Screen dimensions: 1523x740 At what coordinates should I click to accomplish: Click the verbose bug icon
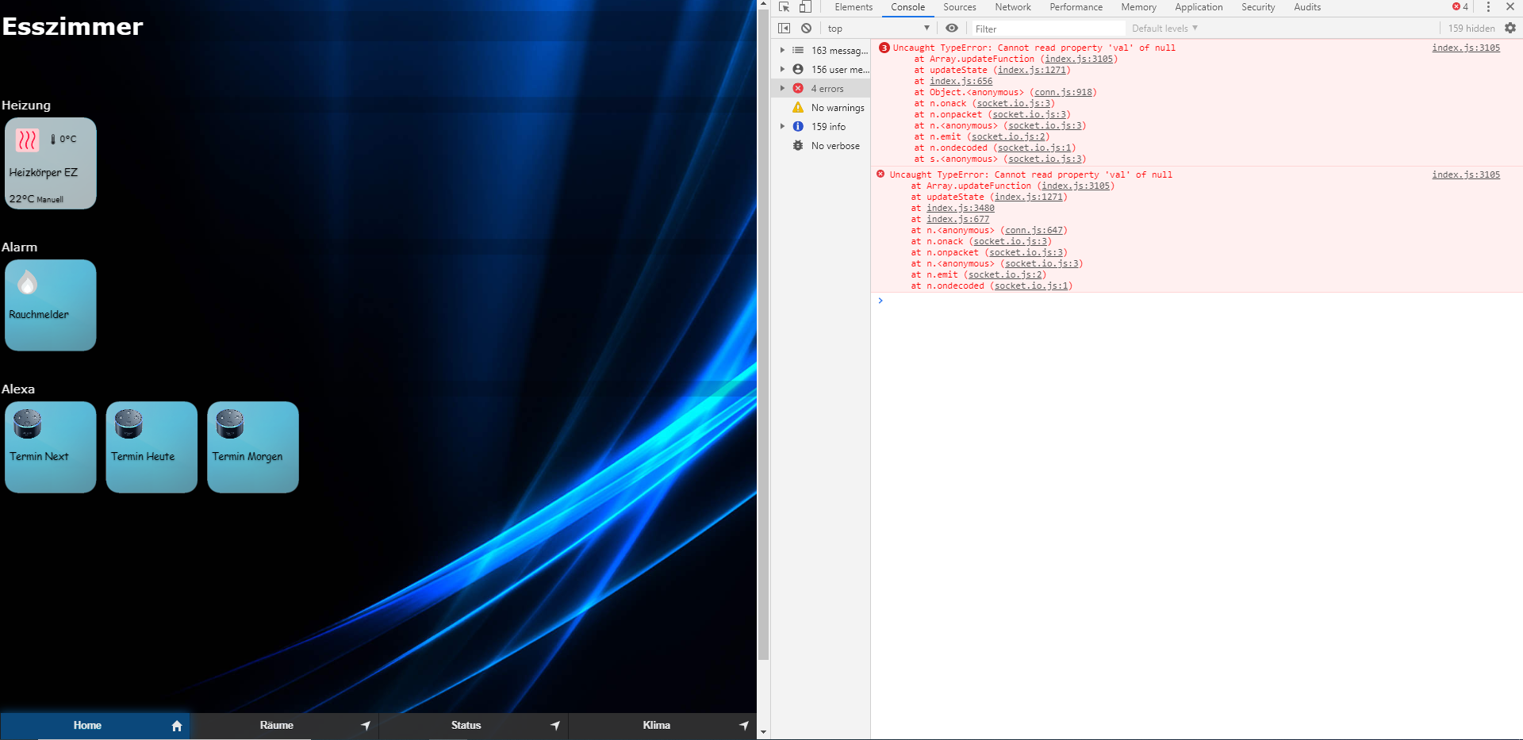tap(798, 146)
